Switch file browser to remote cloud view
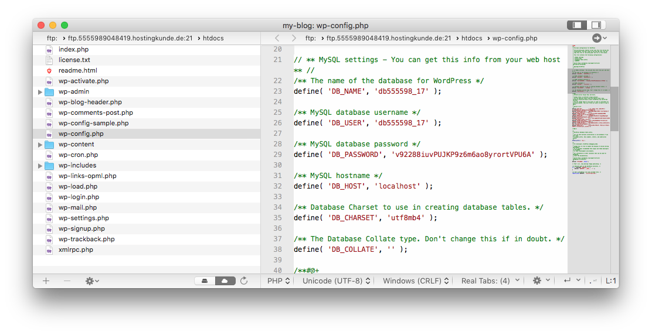Viewport: 652px width, 335px height. (x=225, y=281)
